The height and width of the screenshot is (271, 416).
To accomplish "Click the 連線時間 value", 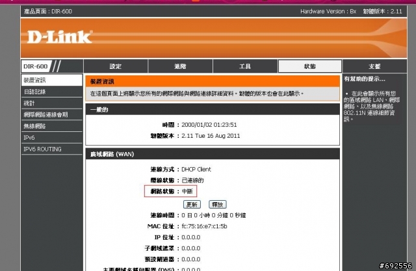I will pyautogui.click(x=214, y=215).
